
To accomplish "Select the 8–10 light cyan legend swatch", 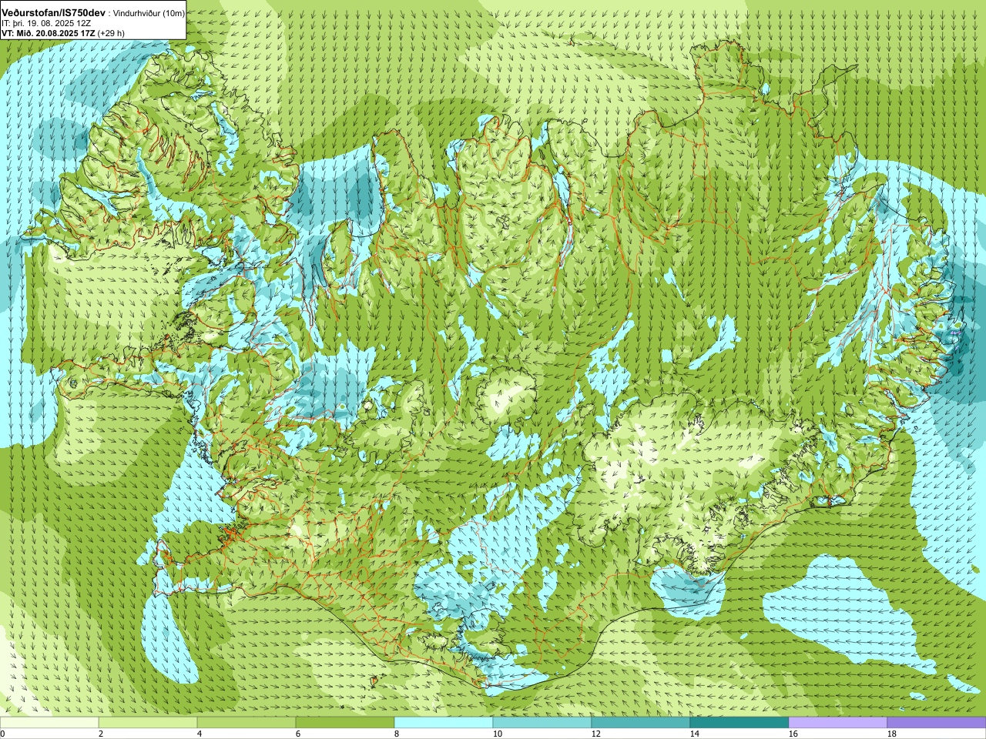I will [x=444, y=723].
